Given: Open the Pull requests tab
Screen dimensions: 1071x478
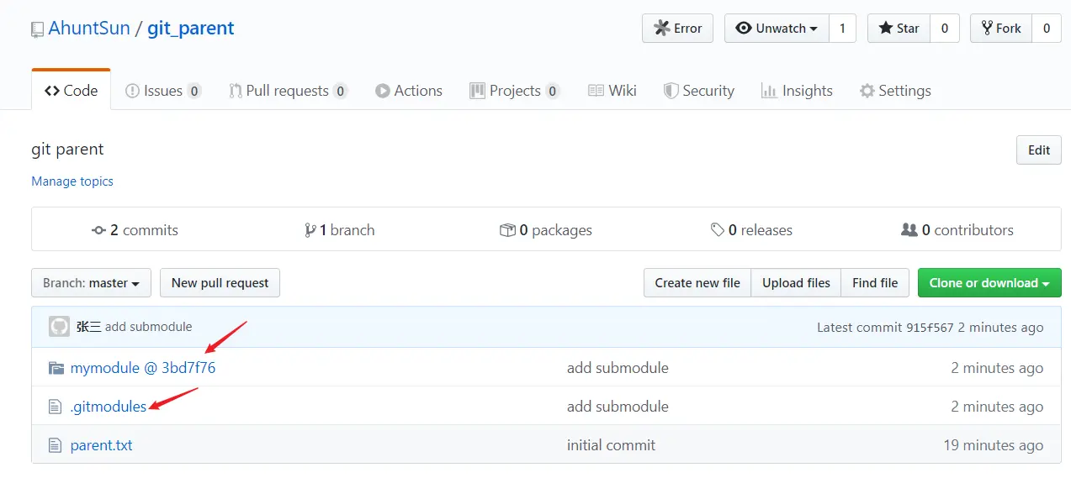Looking at the screenshot, I should coord(288,91).
